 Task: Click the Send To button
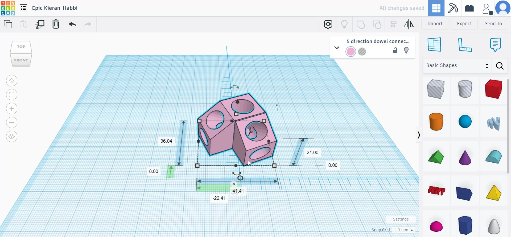click(x=493, y=24)
